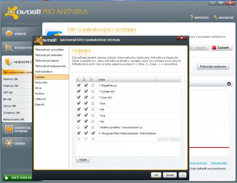Click the Rezidentní štíty shield icon
Viewport: 237px width, 183px height.
click(x=9, y=62)
